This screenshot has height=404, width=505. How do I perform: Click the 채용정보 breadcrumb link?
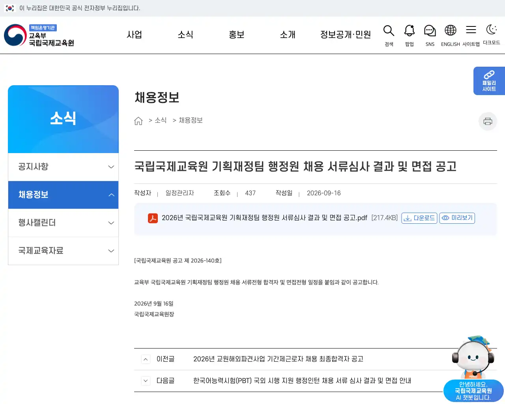click(191, 120)
